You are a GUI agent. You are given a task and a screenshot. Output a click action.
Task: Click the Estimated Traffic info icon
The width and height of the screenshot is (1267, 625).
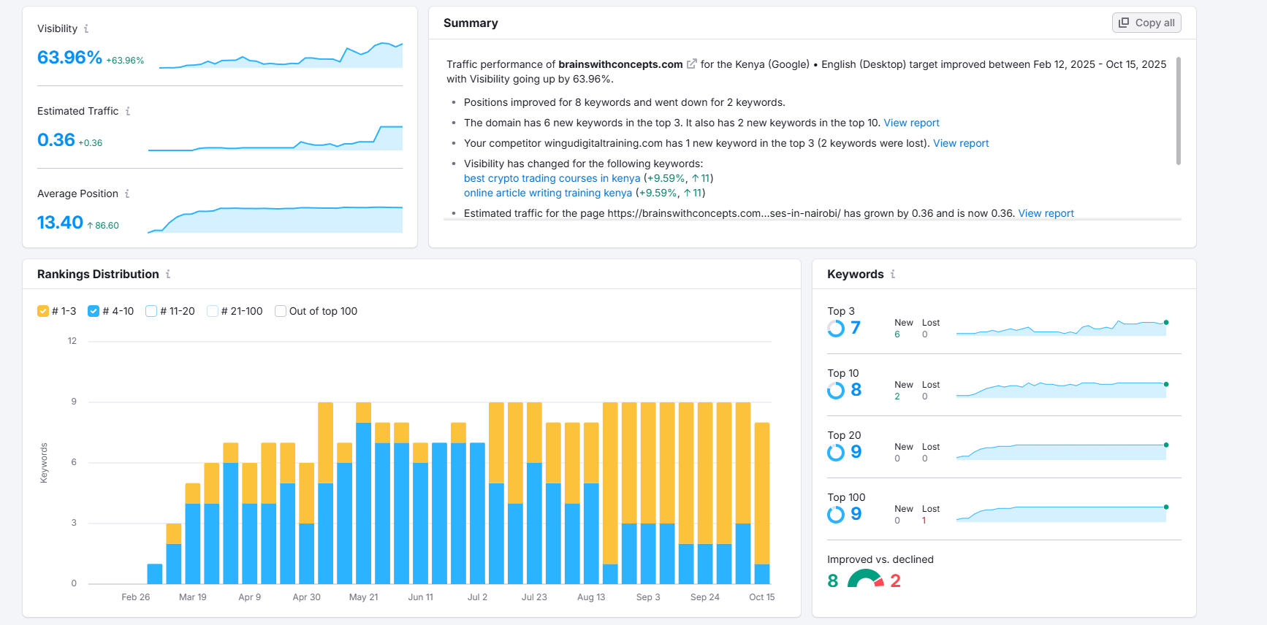coord(128,112)
